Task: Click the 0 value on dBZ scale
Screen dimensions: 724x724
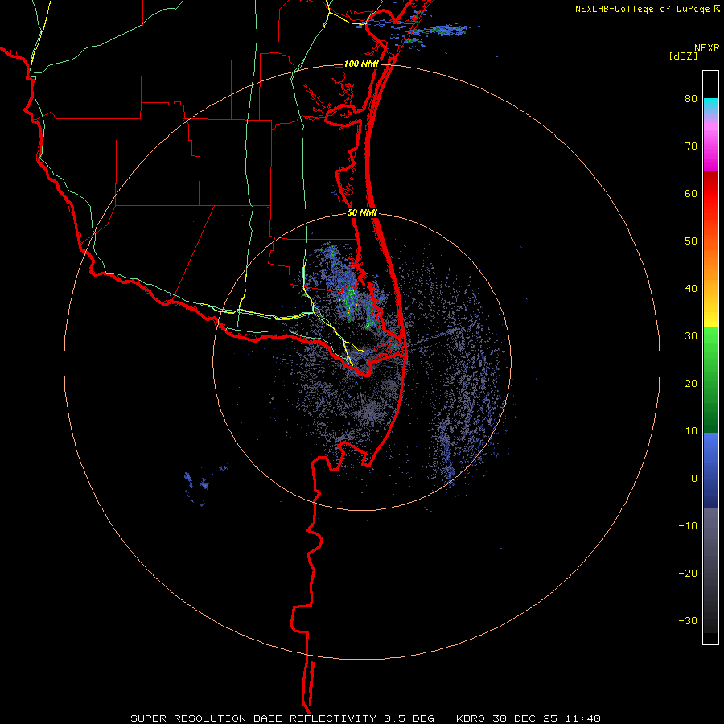Action: 694,479
